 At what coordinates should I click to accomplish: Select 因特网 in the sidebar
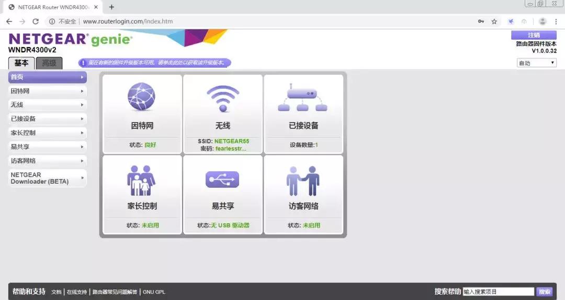point(48,91)
